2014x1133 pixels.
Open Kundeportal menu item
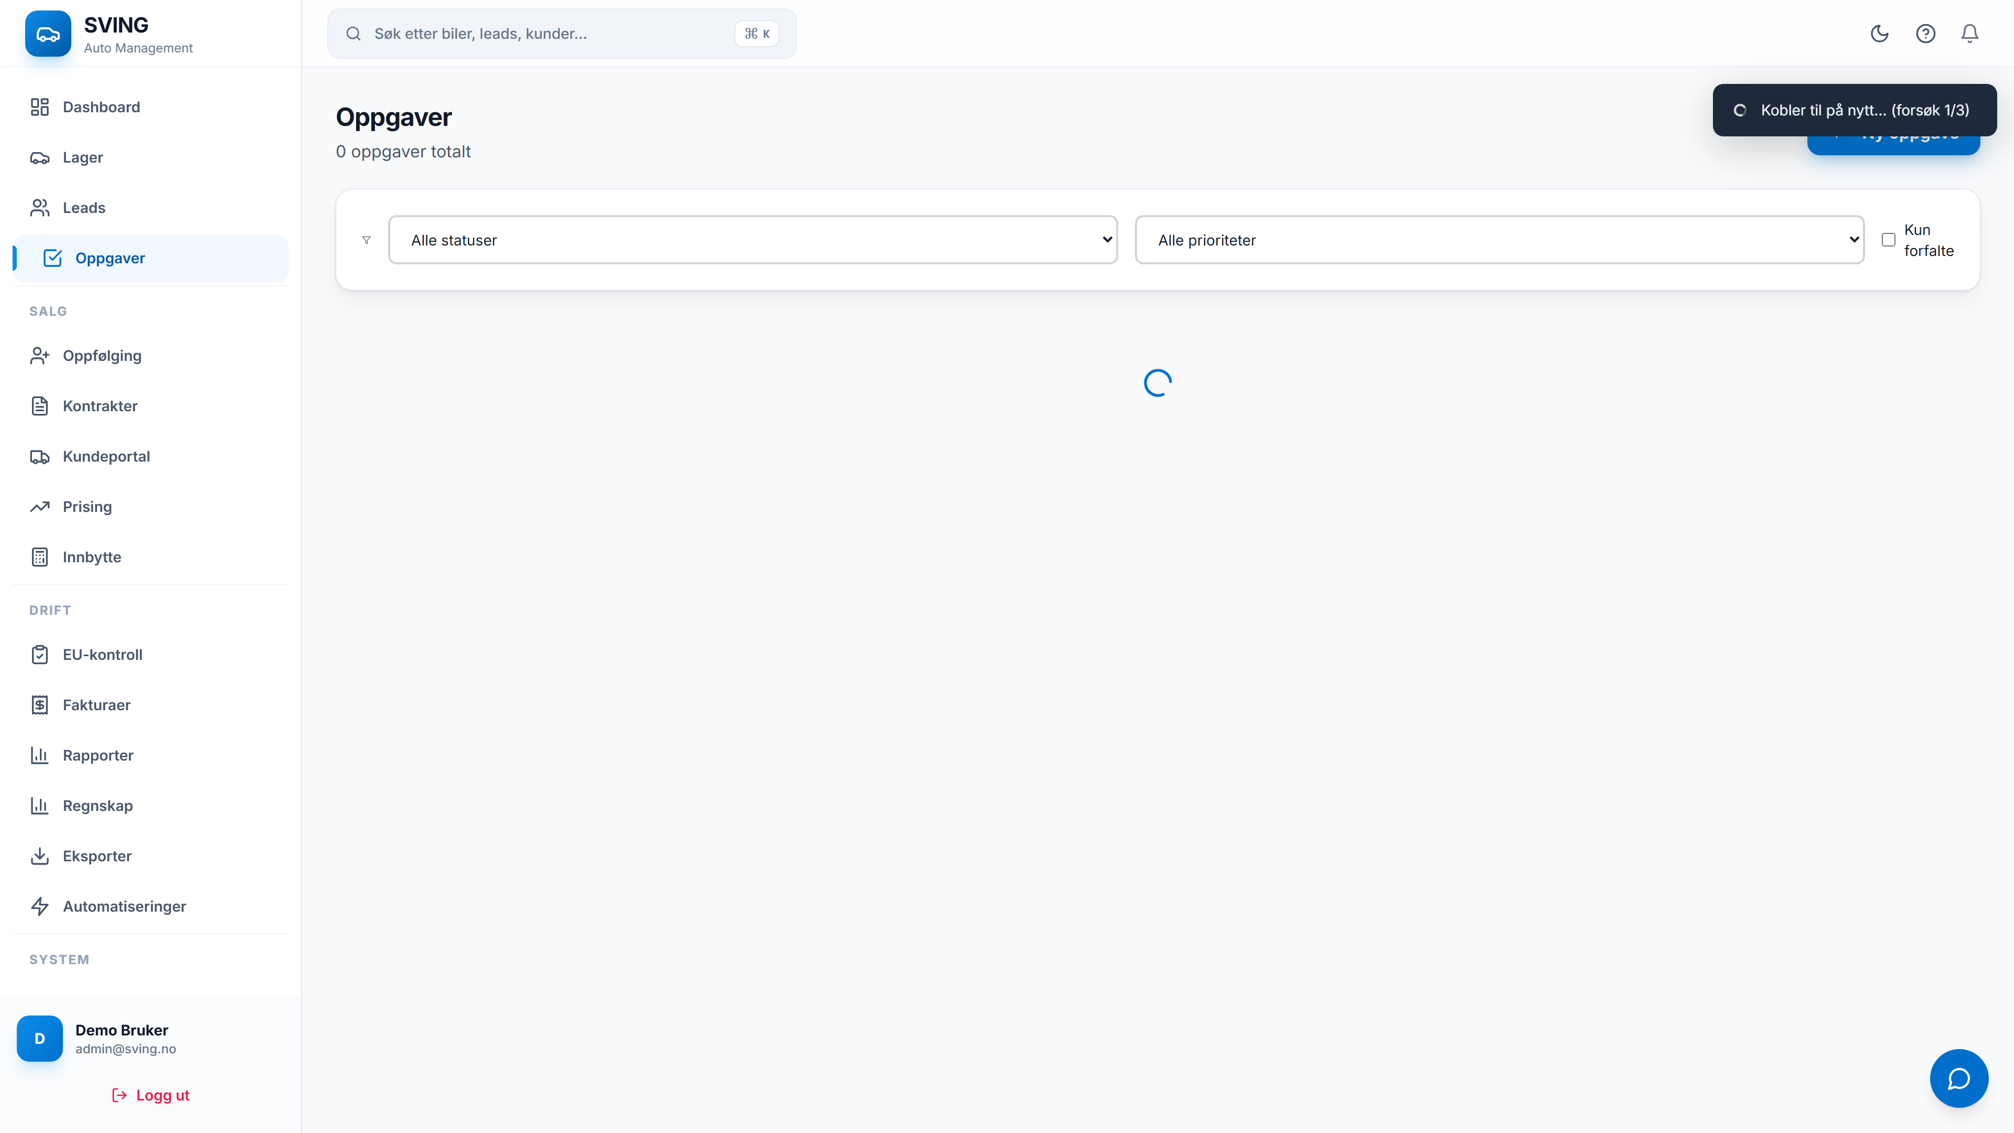150,457
